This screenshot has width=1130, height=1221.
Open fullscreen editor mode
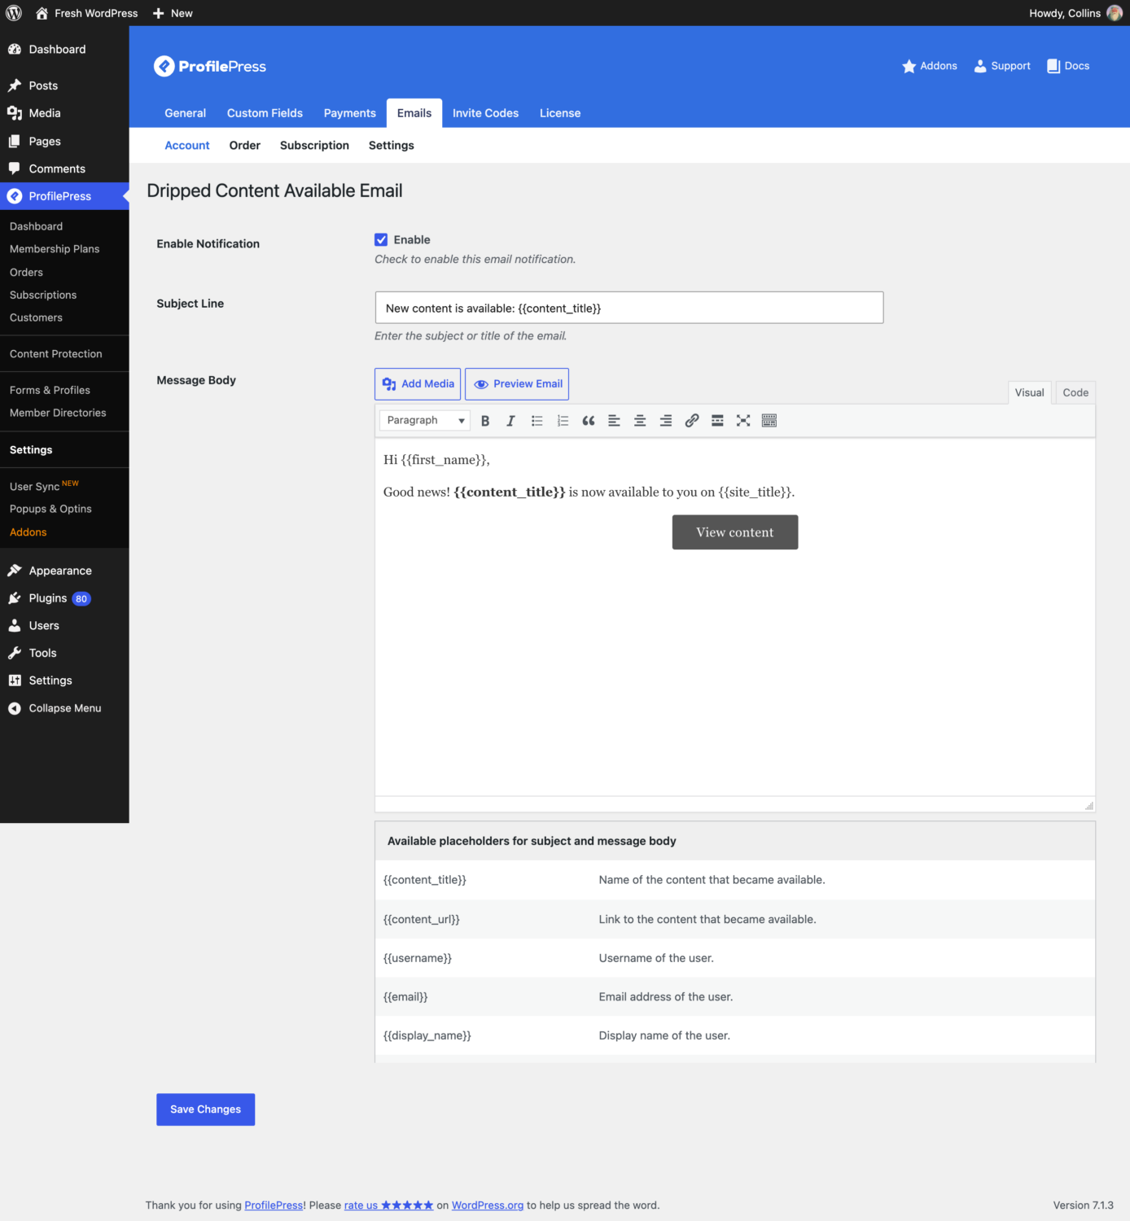tap(743, 421)
